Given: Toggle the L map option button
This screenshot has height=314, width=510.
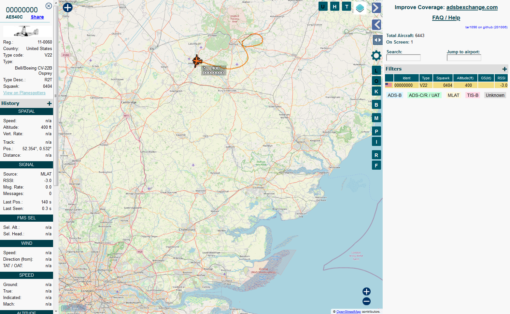Looking at the screenshot, I should pos(376,71).
